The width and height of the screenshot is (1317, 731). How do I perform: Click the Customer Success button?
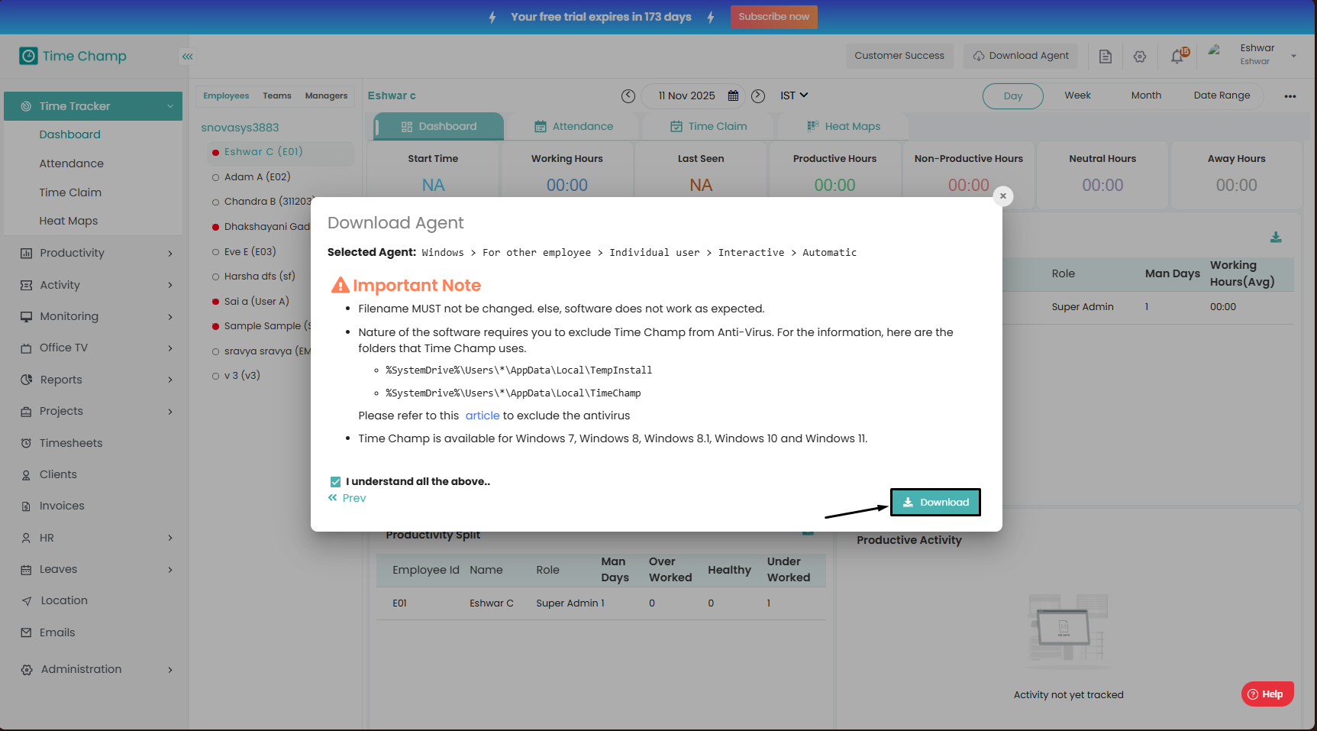(x=899, y=56)
